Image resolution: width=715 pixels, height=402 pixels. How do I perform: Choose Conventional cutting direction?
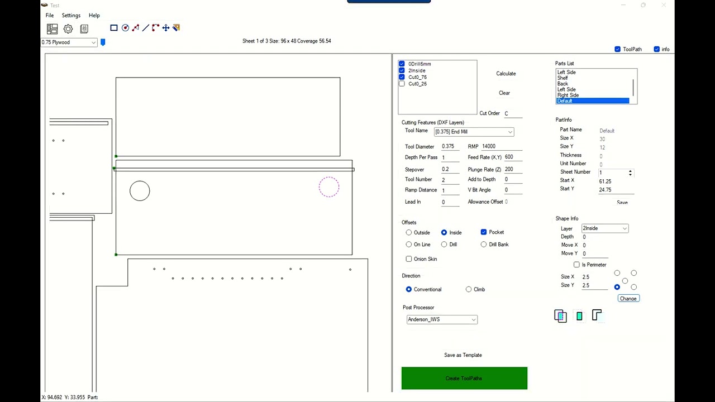coord(409,289)
